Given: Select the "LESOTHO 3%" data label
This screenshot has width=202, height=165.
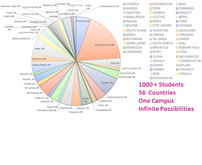Looking at the screenshot, I should [39, 59].
